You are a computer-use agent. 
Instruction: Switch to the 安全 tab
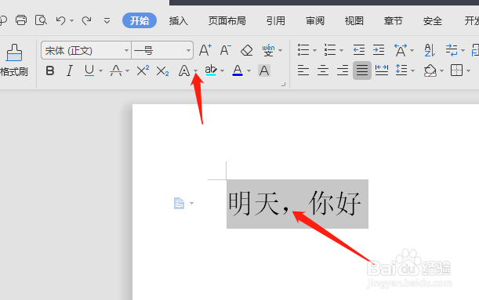point(433,20)
